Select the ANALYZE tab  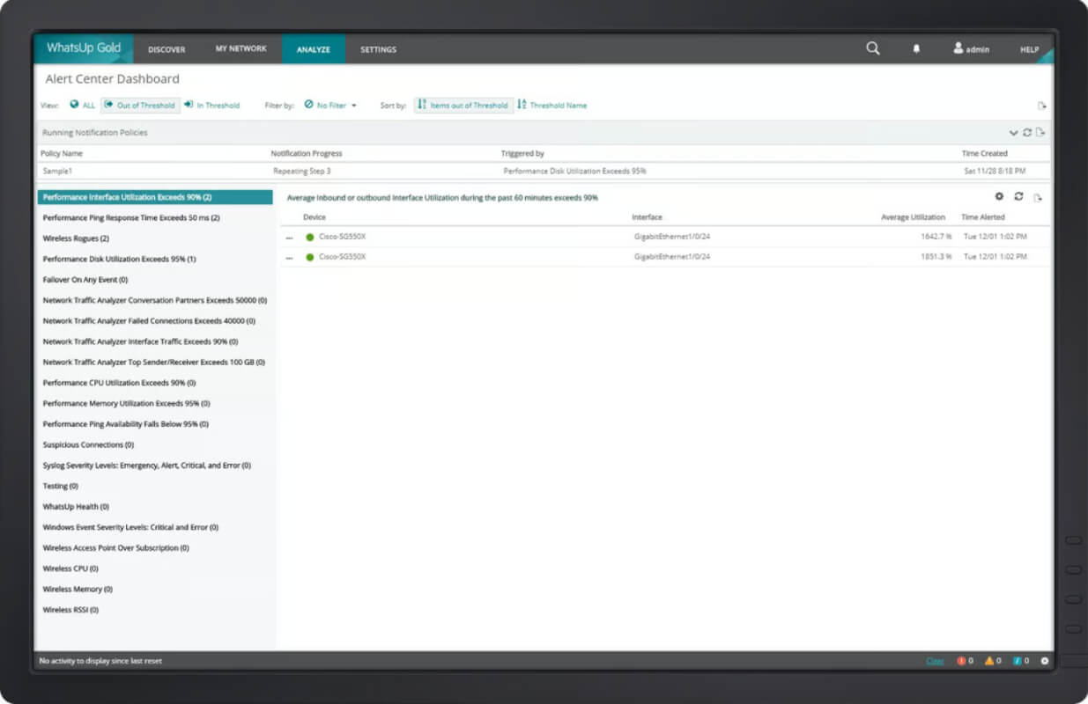[313, 49]
